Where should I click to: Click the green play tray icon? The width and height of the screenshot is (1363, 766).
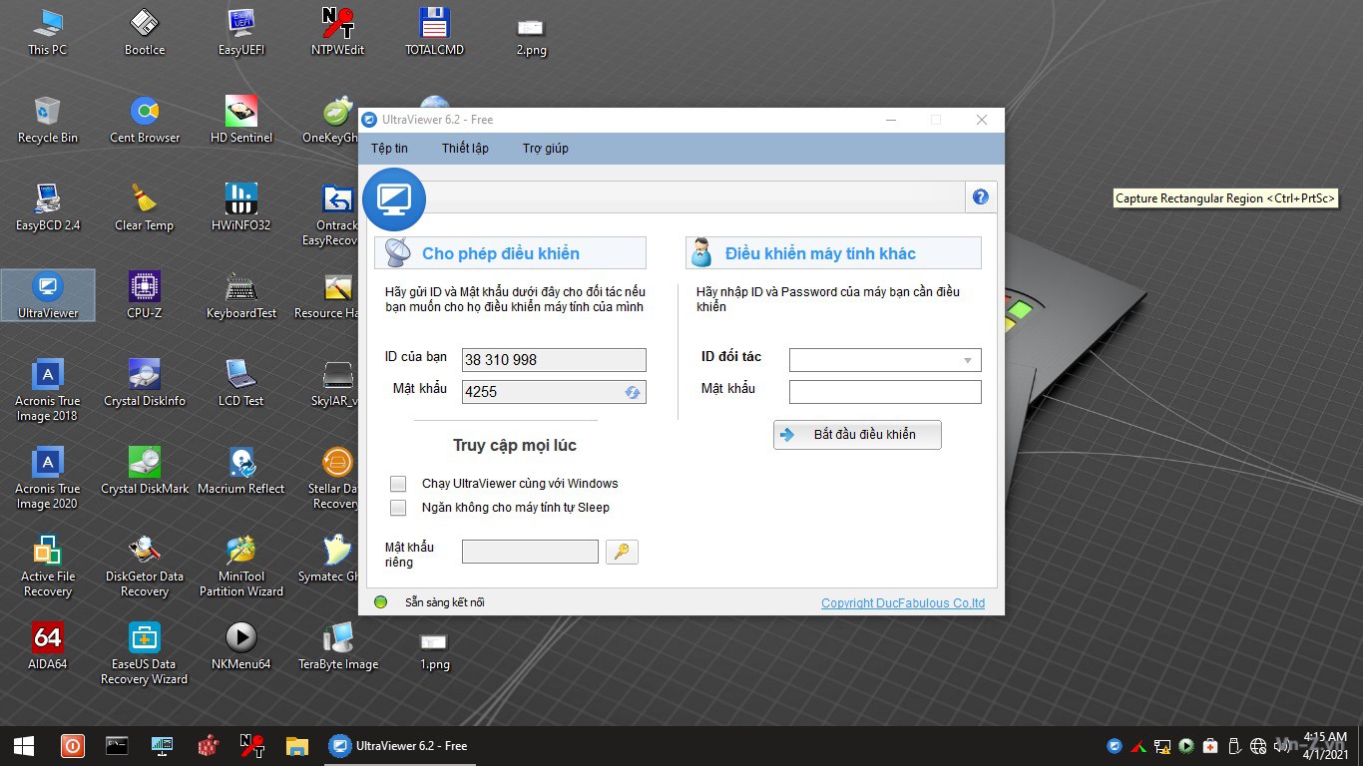tap(1186, 746)
